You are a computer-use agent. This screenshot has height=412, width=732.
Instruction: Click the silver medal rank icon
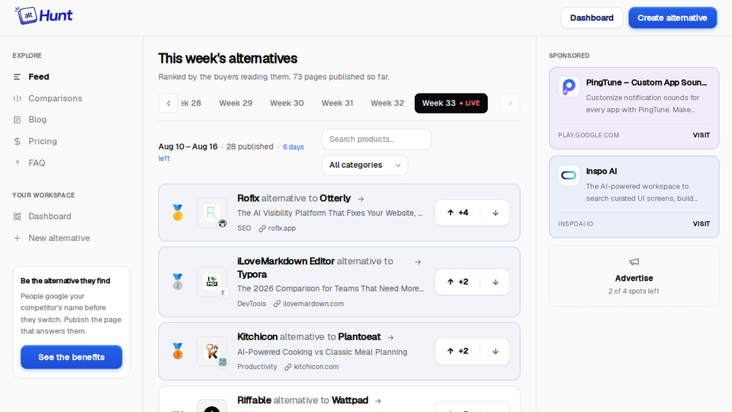tap(178, 282)
